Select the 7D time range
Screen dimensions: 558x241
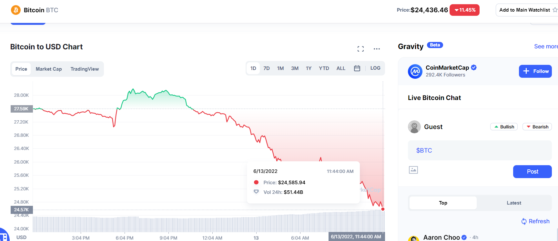click(x=267, y=68)
